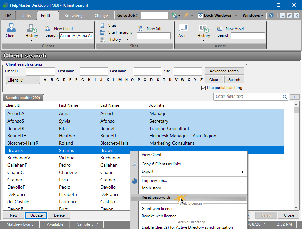Click the results scrollbar down arrow
Screen dimensions: 302x229
tap(296, 207)
